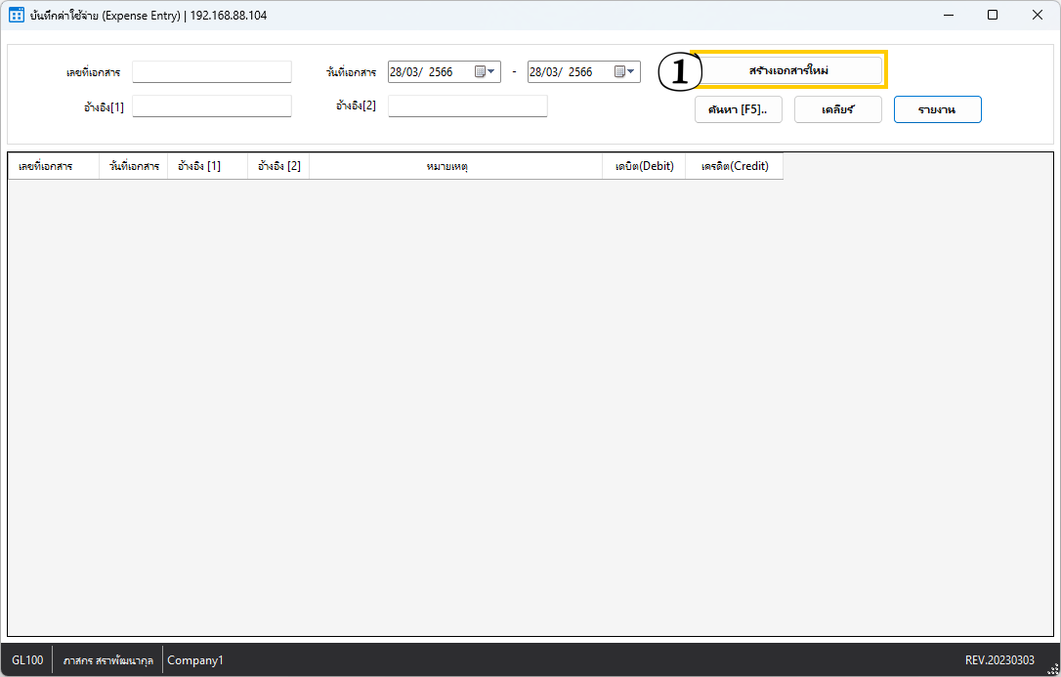Open the end date calendar dropdown
Image resolution: width=1061 pixels, height=677 pixels.
[625, 71]
